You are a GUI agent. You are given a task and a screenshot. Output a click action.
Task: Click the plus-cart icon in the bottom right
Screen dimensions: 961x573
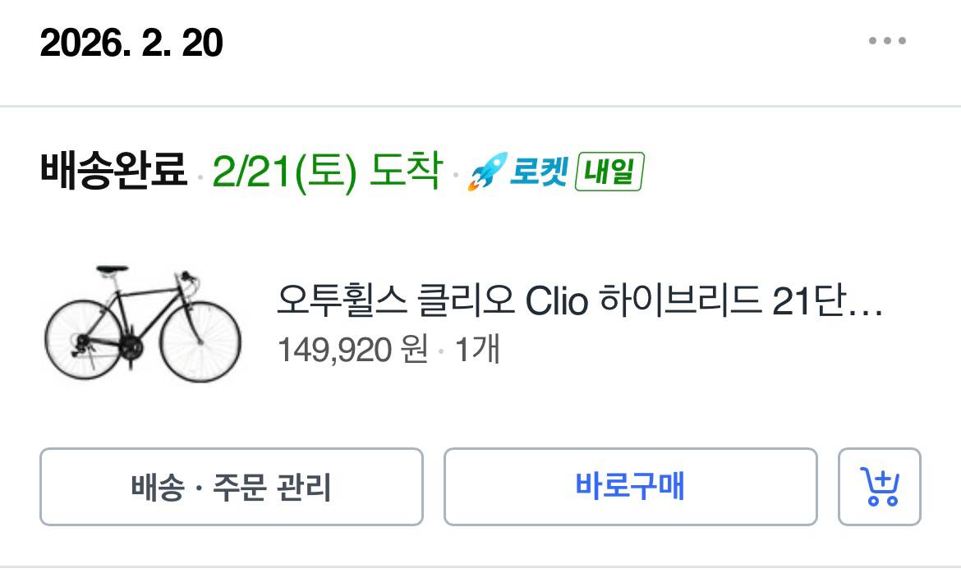point(881,486)
